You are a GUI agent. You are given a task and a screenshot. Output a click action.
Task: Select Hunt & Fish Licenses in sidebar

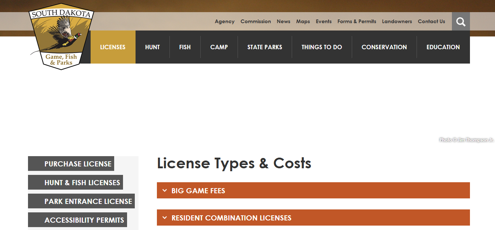pos(76,183)
